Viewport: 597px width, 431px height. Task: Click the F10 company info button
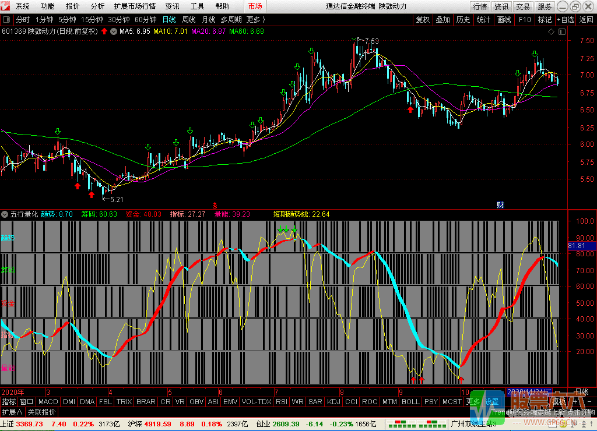click(x=525, y=20)
